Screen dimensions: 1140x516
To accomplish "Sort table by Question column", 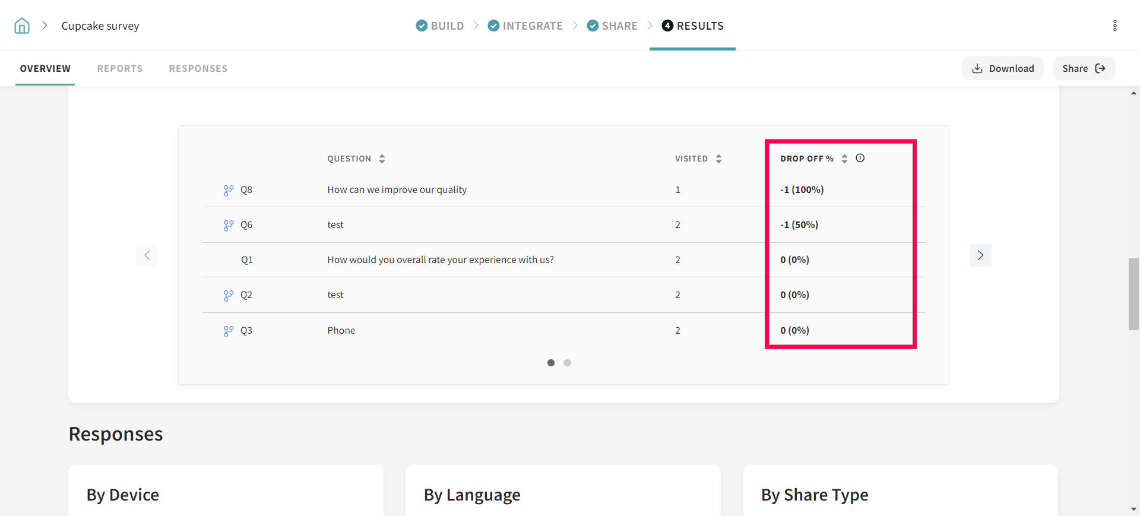I will (x=382, y=159).
